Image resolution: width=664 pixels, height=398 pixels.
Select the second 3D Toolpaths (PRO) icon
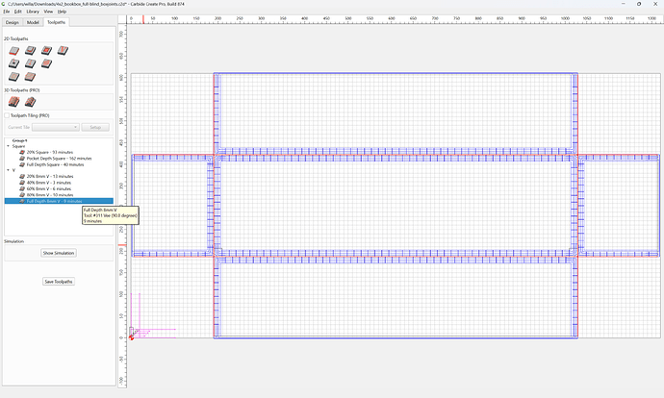(30, 102)
